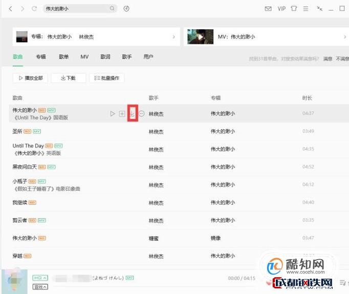The image size is (349, 294).
Task: Go back with the left arrow
Action: coord(10,9)
